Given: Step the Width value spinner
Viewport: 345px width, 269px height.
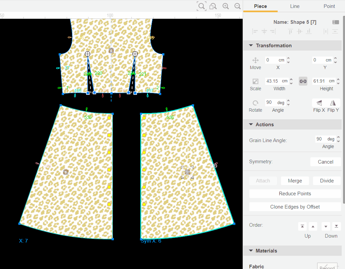Looking at the screenshot, I should pyautogui.click(x=291, y=81).
